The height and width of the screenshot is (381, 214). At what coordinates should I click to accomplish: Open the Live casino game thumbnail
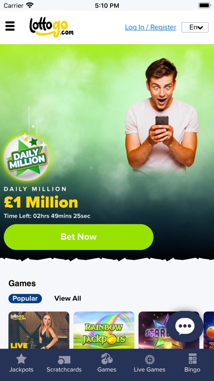39,330
